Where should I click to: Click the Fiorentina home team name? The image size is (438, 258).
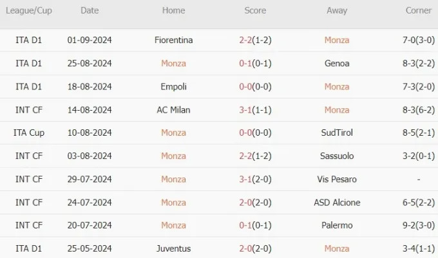[173, 40]
